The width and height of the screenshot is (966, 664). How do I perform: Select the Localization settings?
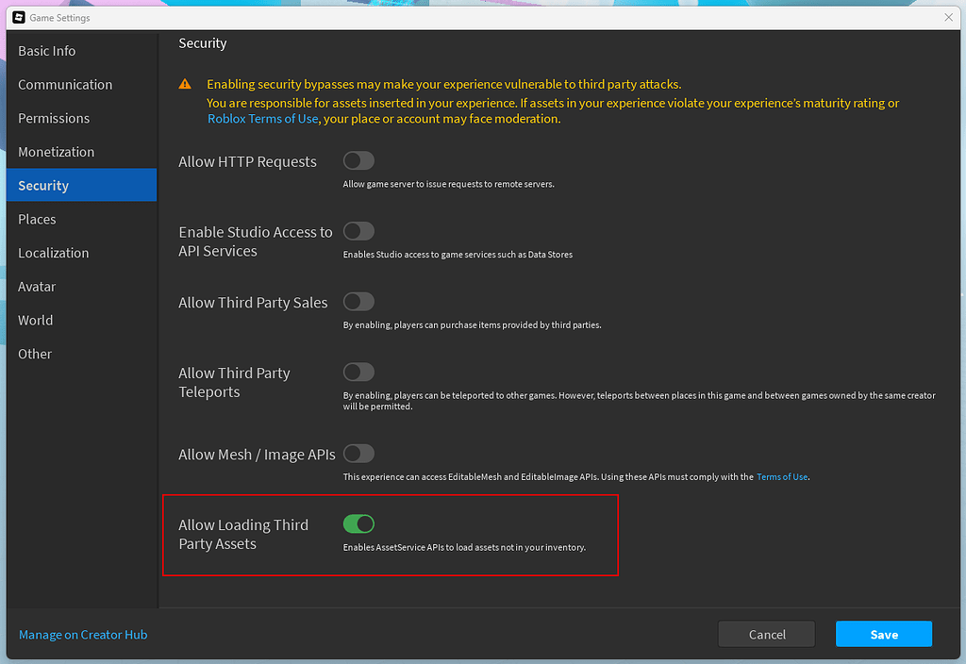53,253
